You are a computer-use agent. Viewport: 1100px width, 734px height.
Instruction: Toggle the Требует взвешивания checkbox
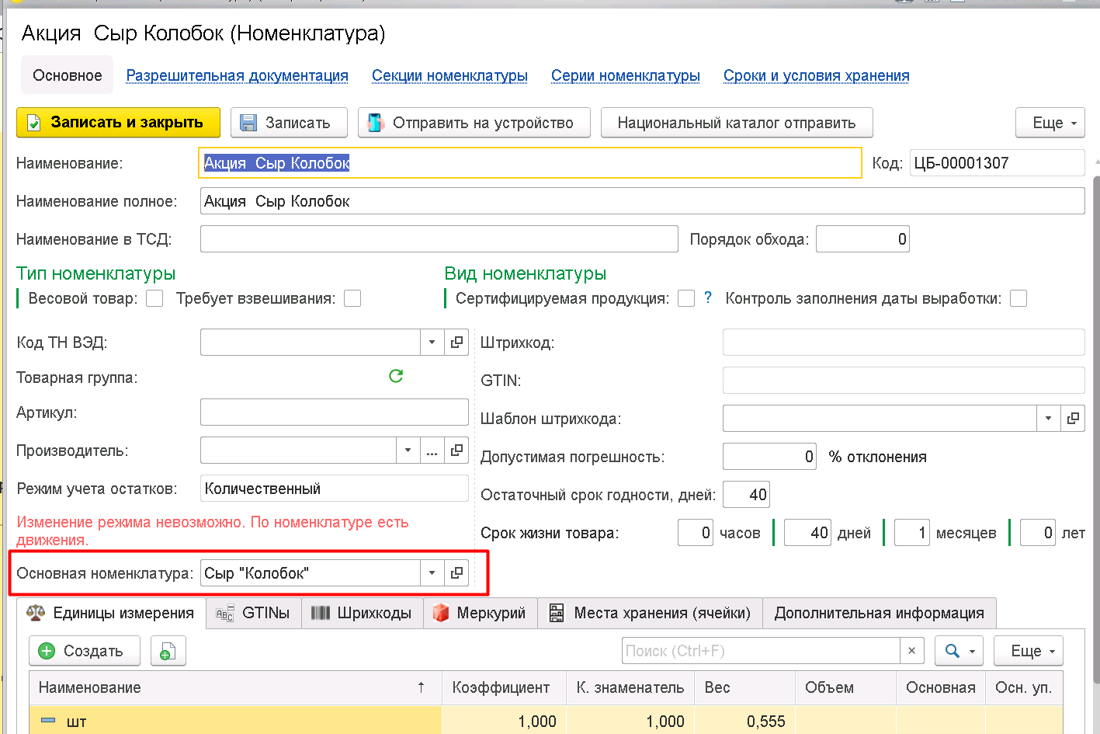coord(352,299)
